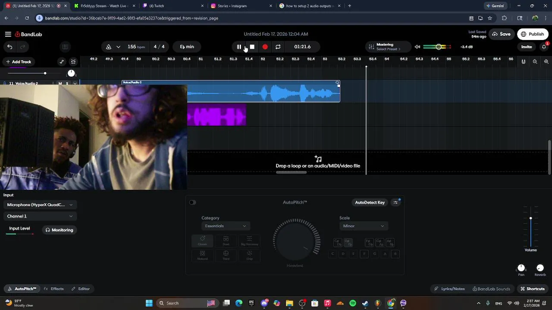552x310 pixels.
Task: Toggle the F note key
Action: pyautogui.click(x=364, y=254)
